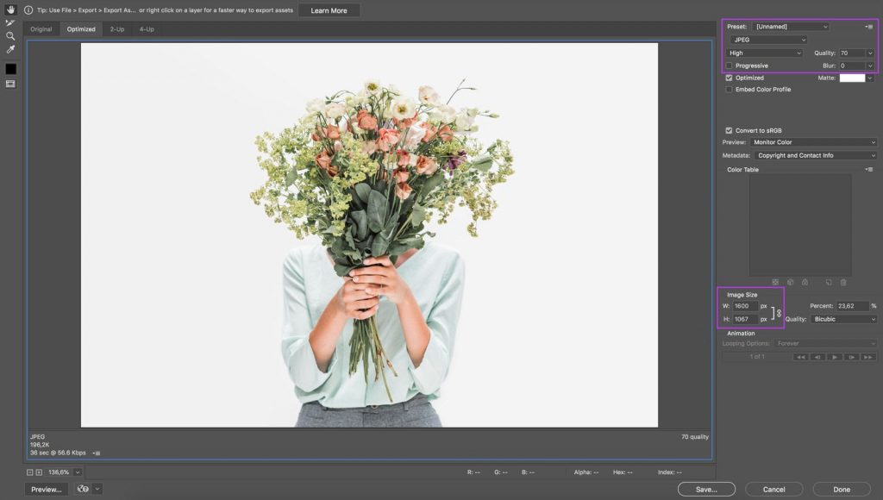Screen dimensions: 883x500
Task: Open the Matte color dropdown arrow
Action: [870, 78]
